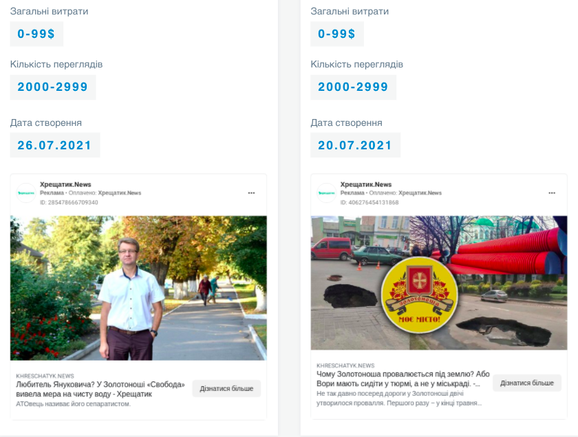The image size is (578, 437).
Task: Click Хрещатик.News avatar logo in right ad
Action: pyautogui.click(x=326, y=193)
